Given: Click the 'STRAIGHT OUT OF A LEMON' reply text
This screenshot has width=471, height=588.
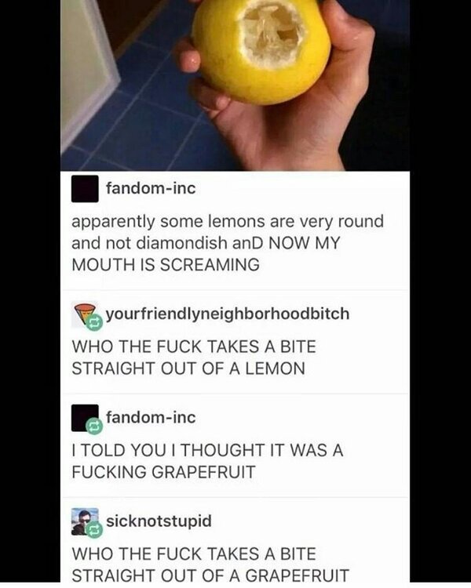Looking at the screenshot, I should [188, 368].
